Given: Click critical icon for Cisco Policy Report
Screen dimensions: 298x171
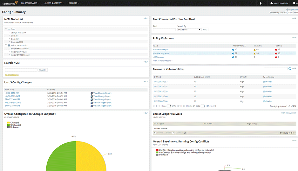Looking at the screenshot, I should tap(276, 50).
